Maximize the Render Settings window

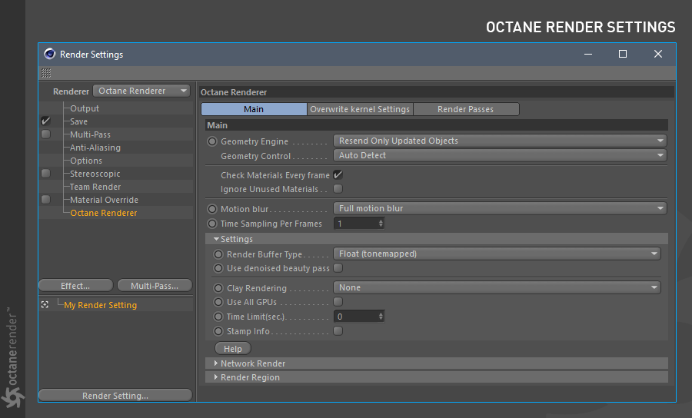[x=623, y=54]
